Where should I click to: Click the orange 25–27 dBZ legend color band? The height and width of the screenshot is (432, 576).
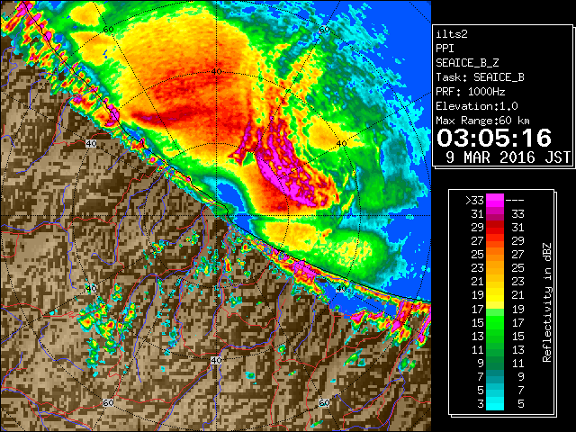tap(495, 254)
